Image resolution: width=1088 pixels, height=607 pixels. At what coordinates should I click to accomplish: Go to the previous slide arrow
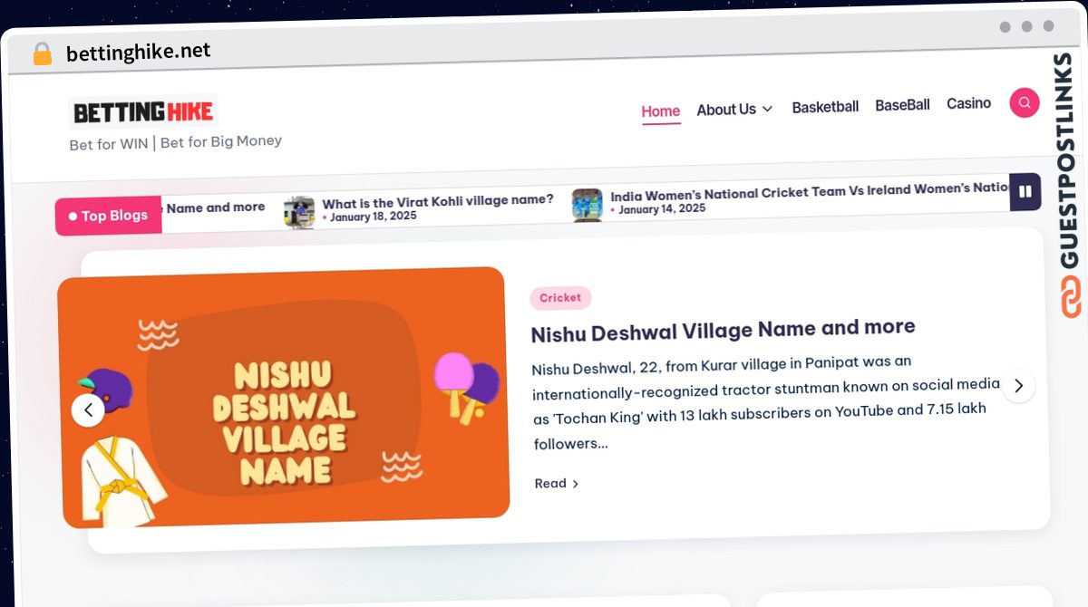(x=88, y=410)
